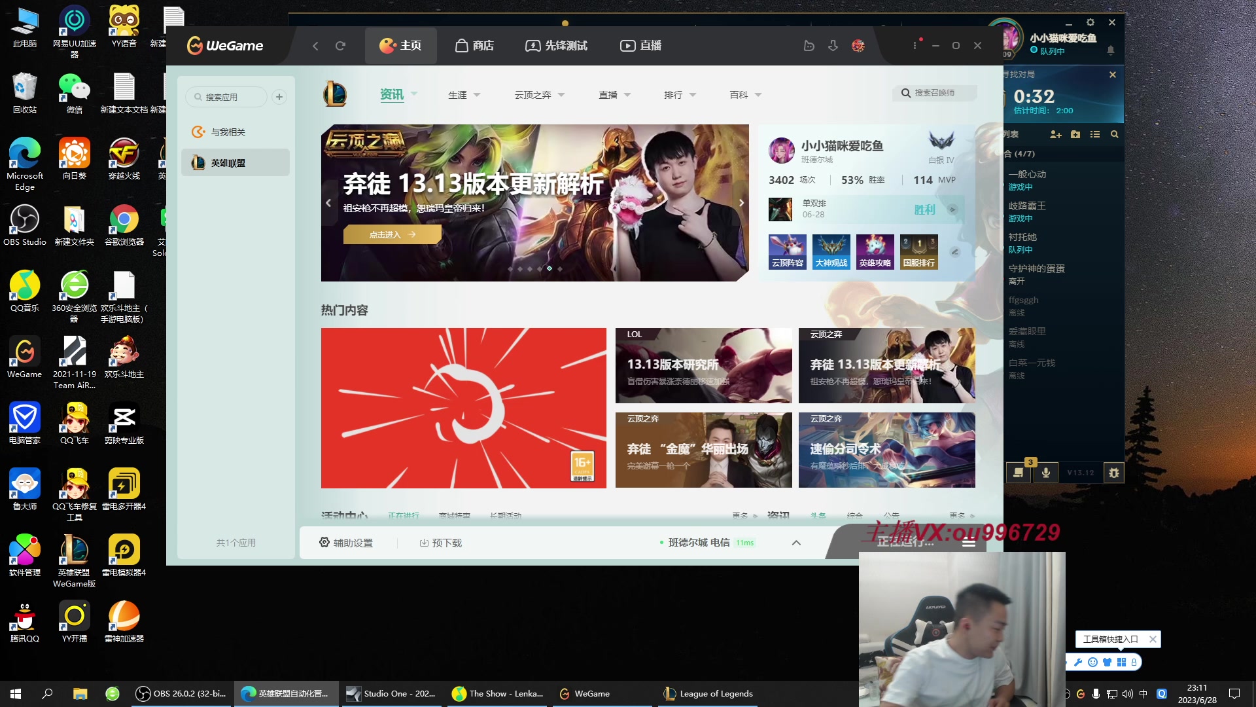The image size is (1256, 707).
Task: Open the friends list view options icon
Action: [1094, 135]
